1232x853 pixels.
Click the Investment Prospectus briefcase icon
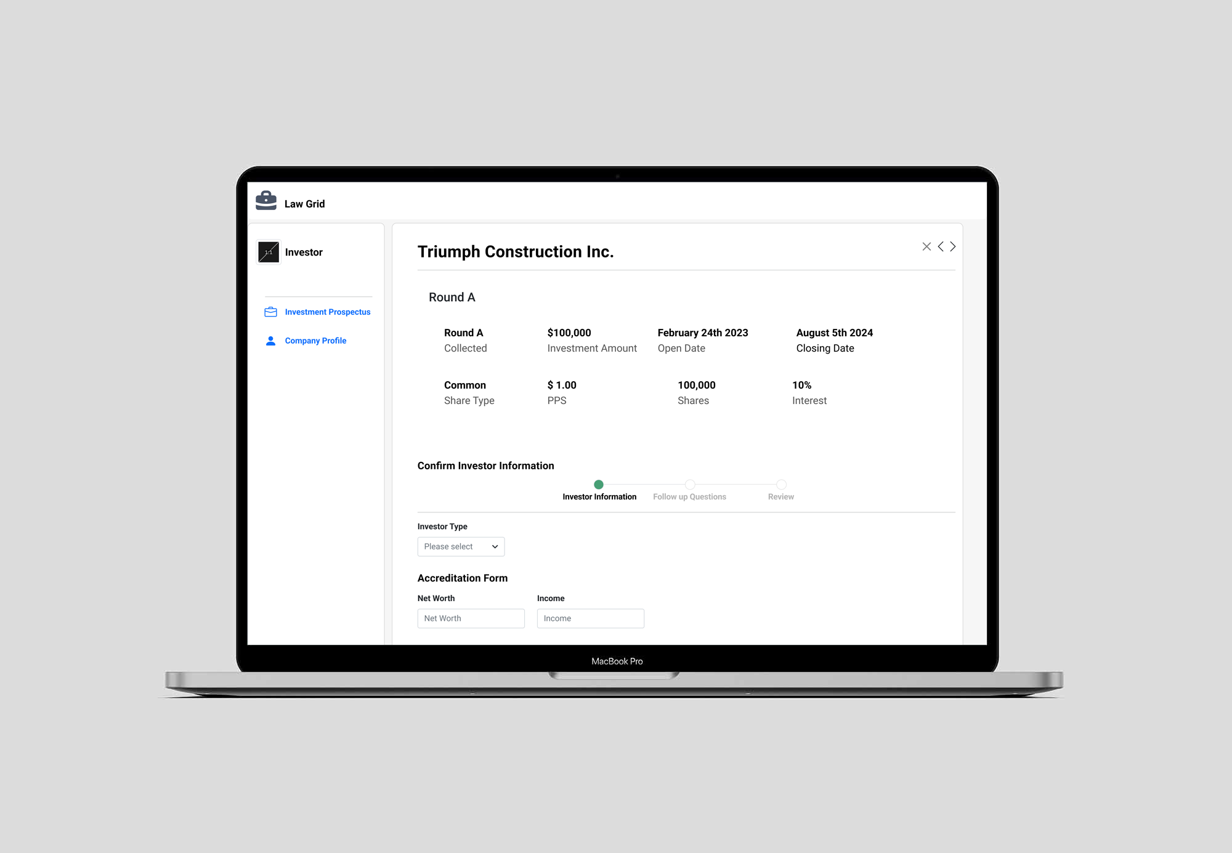click(x=270, y=312)
